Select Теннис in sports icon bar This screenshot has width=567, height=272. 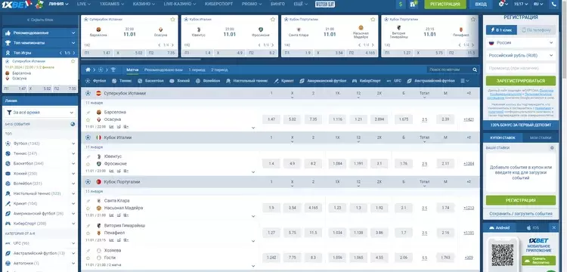pyautogui.click(x=122, y=81)
